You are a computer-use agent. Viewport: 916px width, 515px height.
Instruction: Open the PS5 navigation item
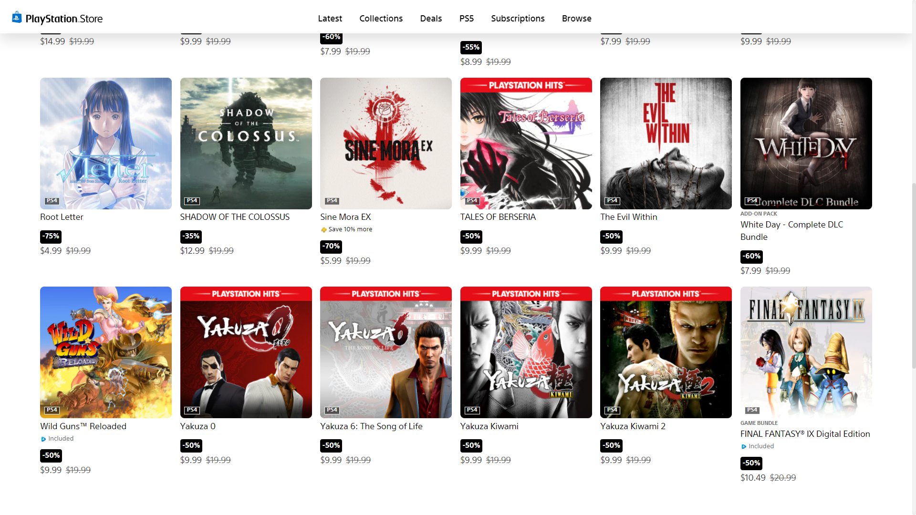(x=467, y=18)
